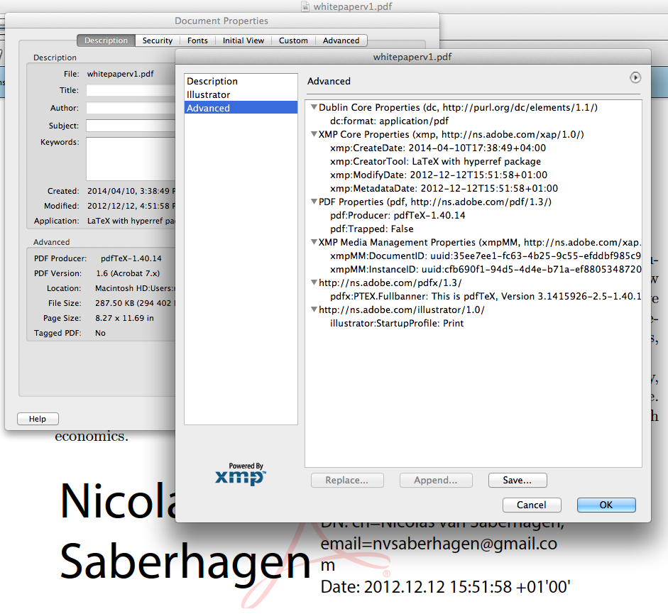Collapse the ns.adobe.com/pdfx/1.3 section
The height and width of the screenshot is (614, 668).
pyautogui.click(x=314, y=283)
